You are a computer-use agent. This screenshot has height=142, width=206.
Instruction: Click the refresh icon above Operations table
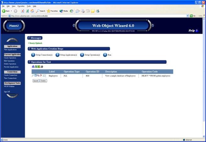33,67
